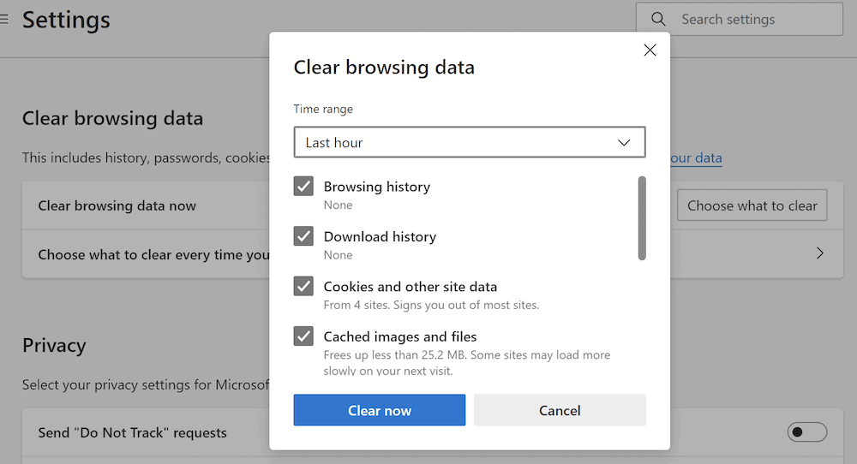Deselect Cached images and files checkbox
This screenshot has width=857, height=464.
tap(303, 336)
